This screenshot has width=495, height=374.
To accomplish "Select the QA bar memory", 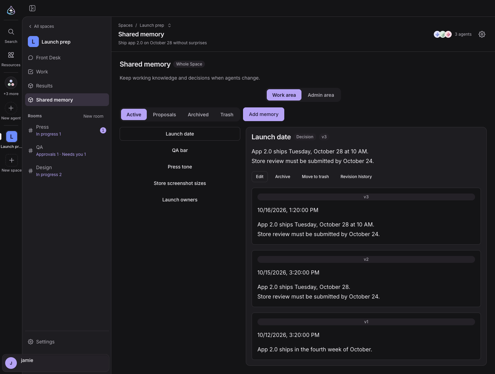I will pos(180,150).
